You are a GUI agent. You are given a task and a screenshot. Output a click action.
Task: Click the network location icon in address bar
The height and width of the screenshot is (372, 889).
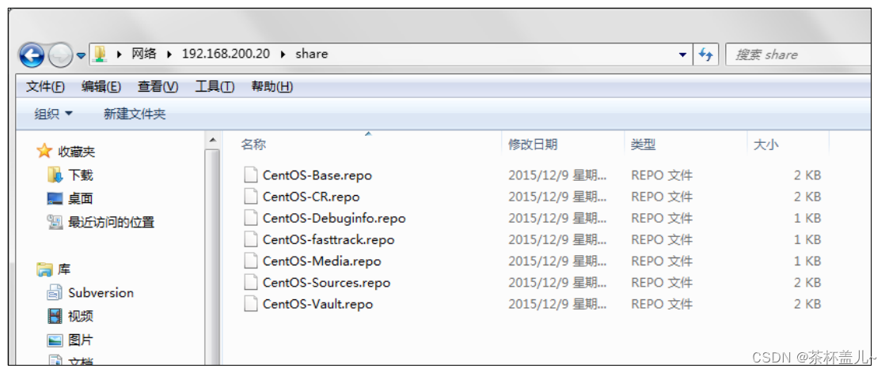click(100, 54)
